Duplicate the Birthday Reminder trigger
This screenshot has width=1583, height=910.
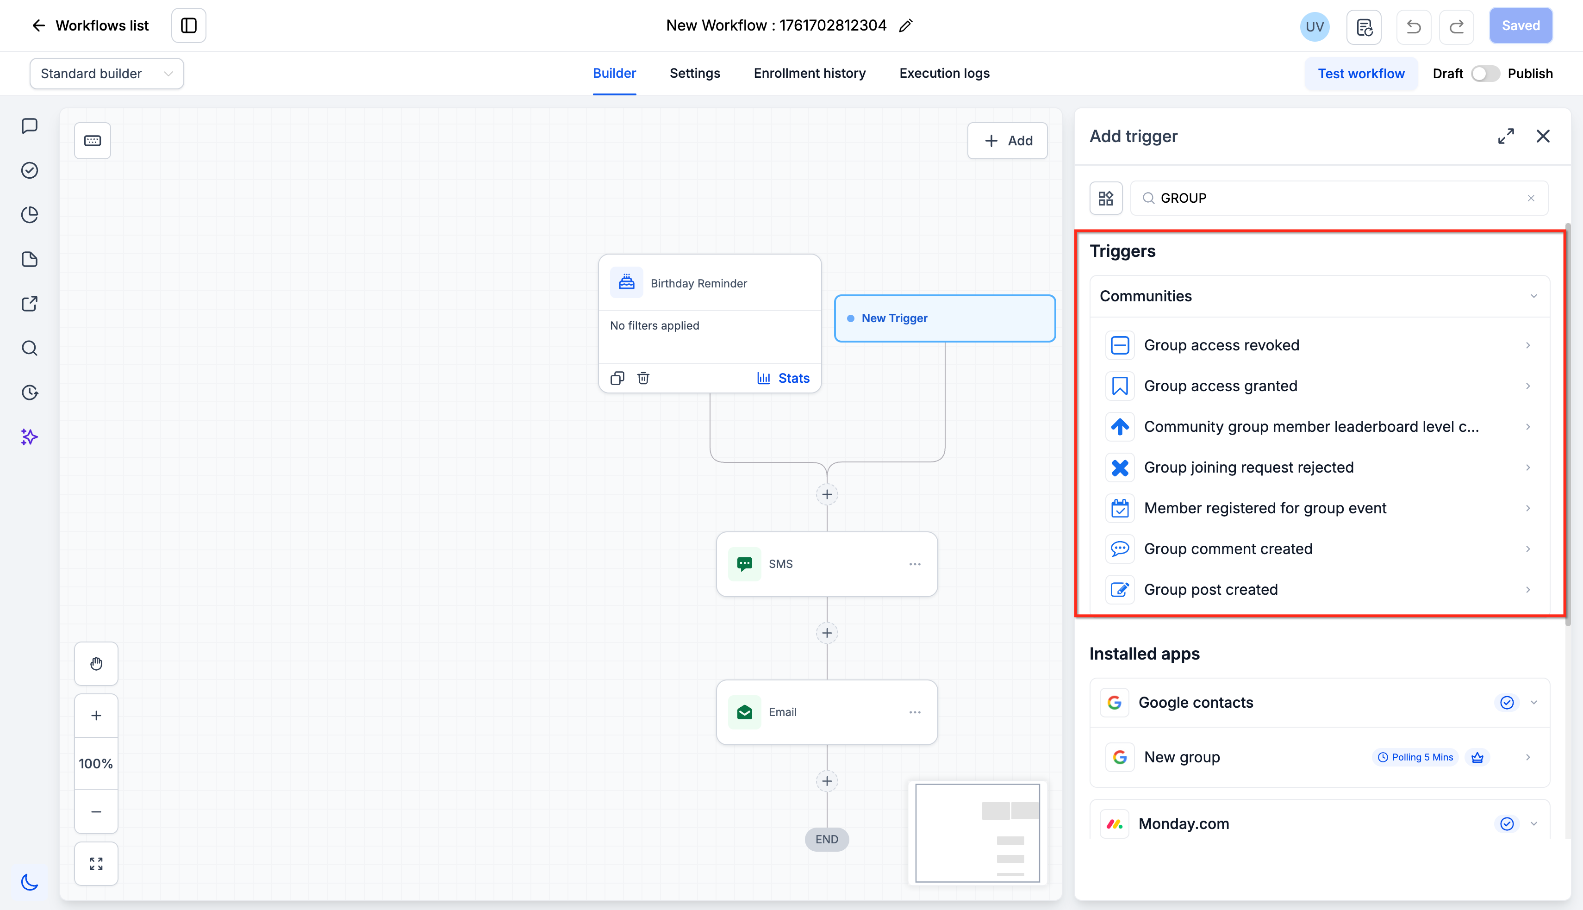pyautogui.click(x=617, y=378)
